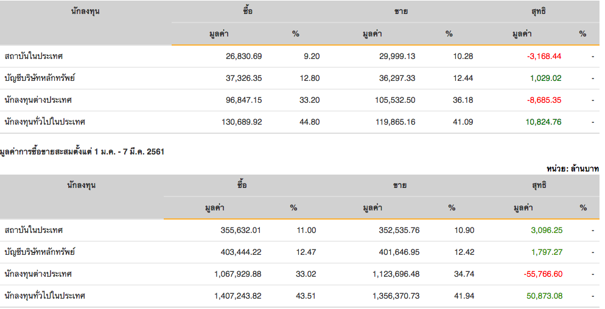Click the red net value -55,766.60

click(x=543, y=274)
